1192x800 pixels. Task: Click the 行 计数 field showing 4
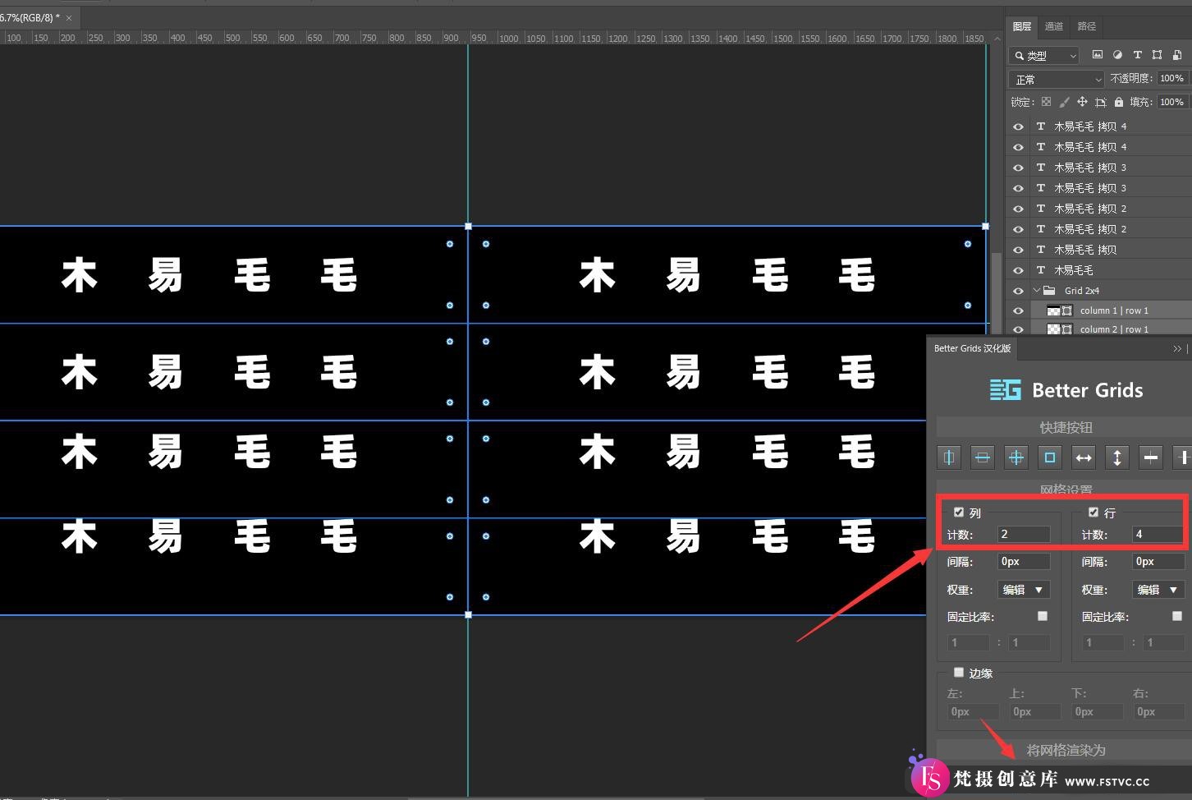pyautogui.click(x=1158, y=534)
